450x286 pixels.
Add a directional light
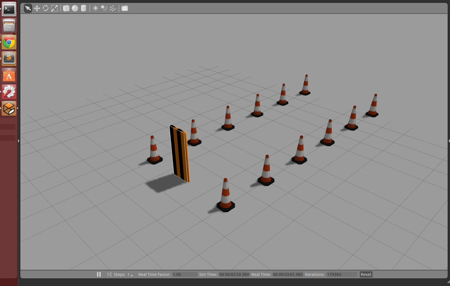click(113, 8)
